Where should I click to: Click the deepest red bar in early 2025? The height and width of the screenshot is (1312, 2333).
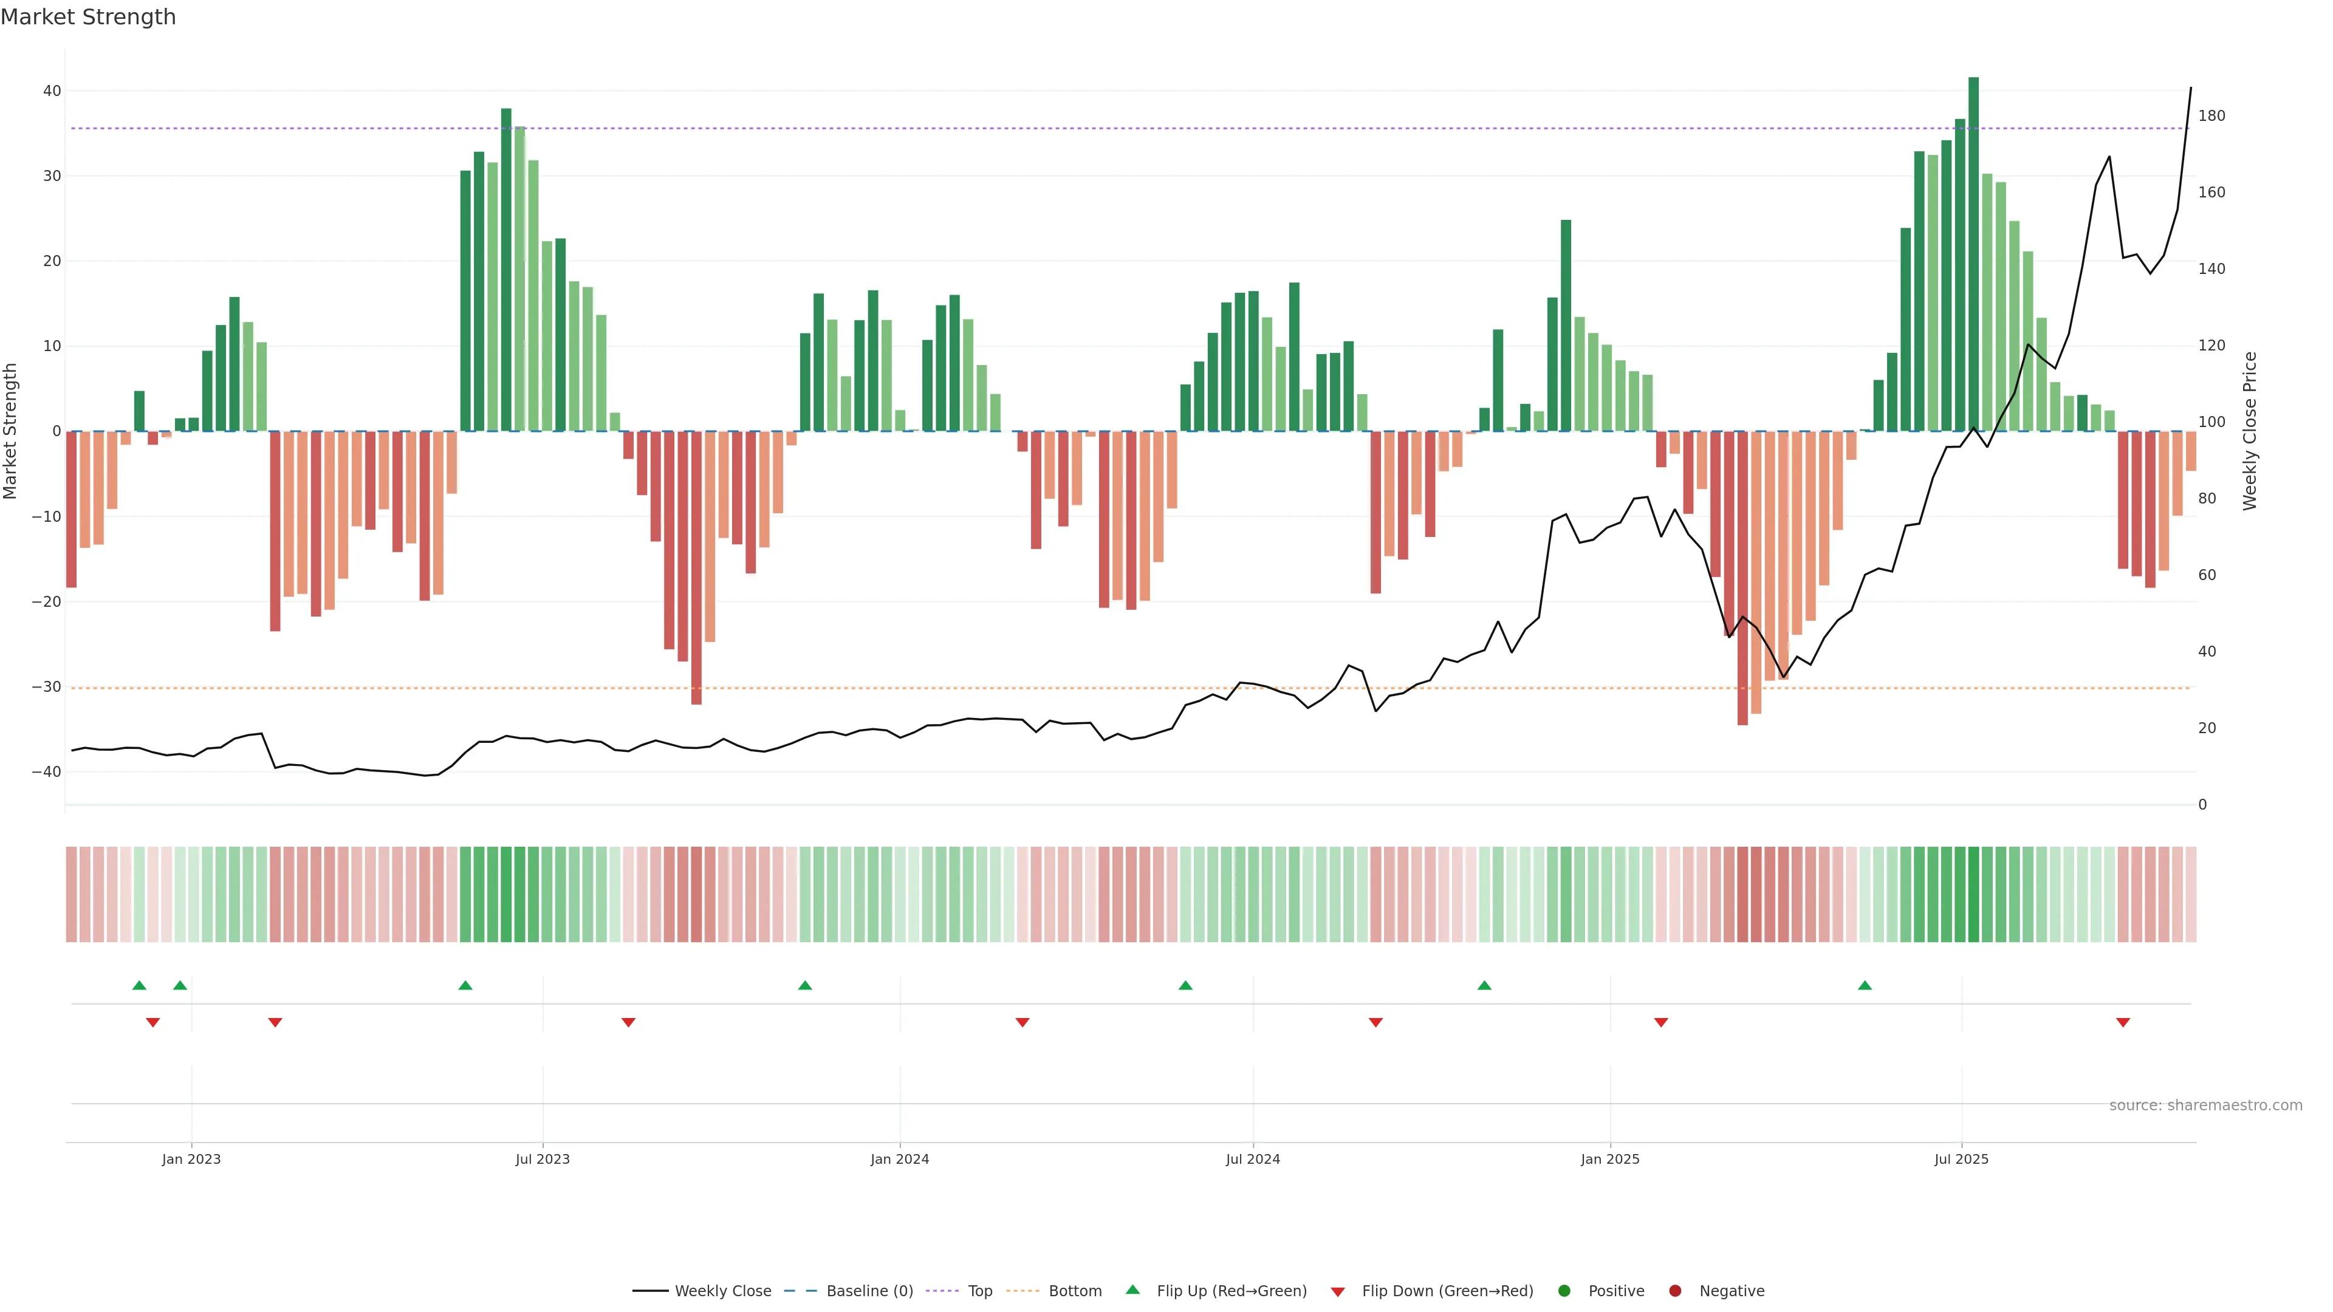[1742, 578]
